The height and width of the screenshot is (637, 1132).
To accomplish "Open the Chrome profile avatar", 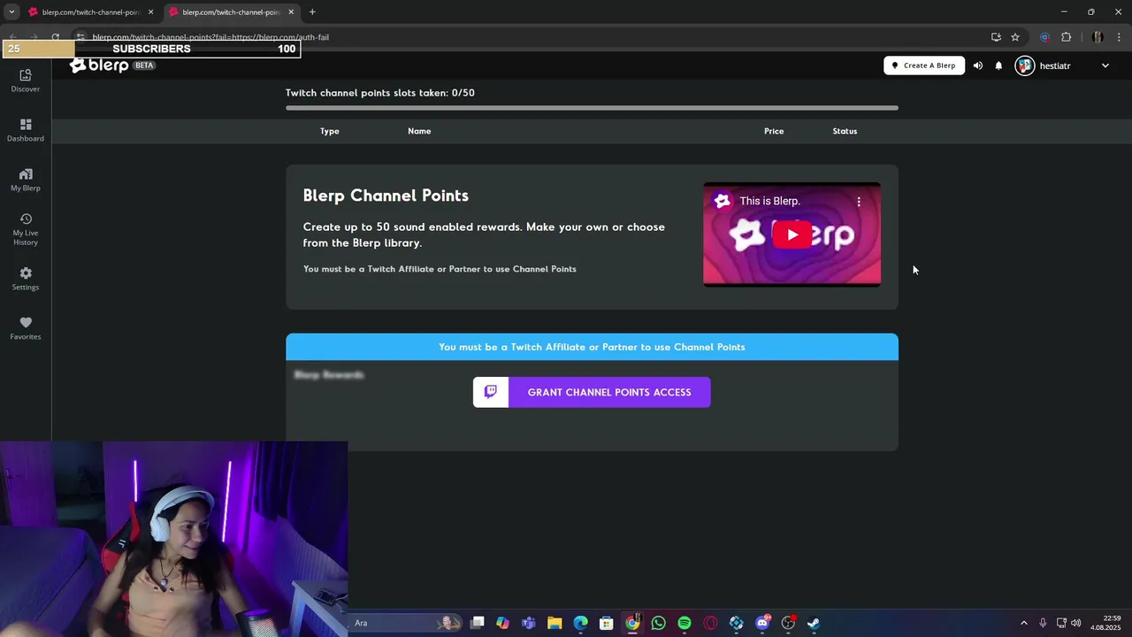I will (1098, 37).
